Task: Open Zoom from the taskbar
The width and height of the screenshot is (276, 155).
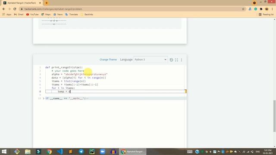Action: 103,152
